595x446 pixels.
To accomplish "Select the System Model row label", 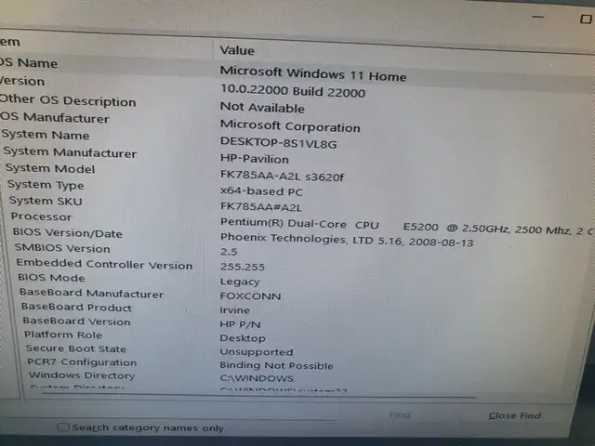I will [x=50, y=168].
